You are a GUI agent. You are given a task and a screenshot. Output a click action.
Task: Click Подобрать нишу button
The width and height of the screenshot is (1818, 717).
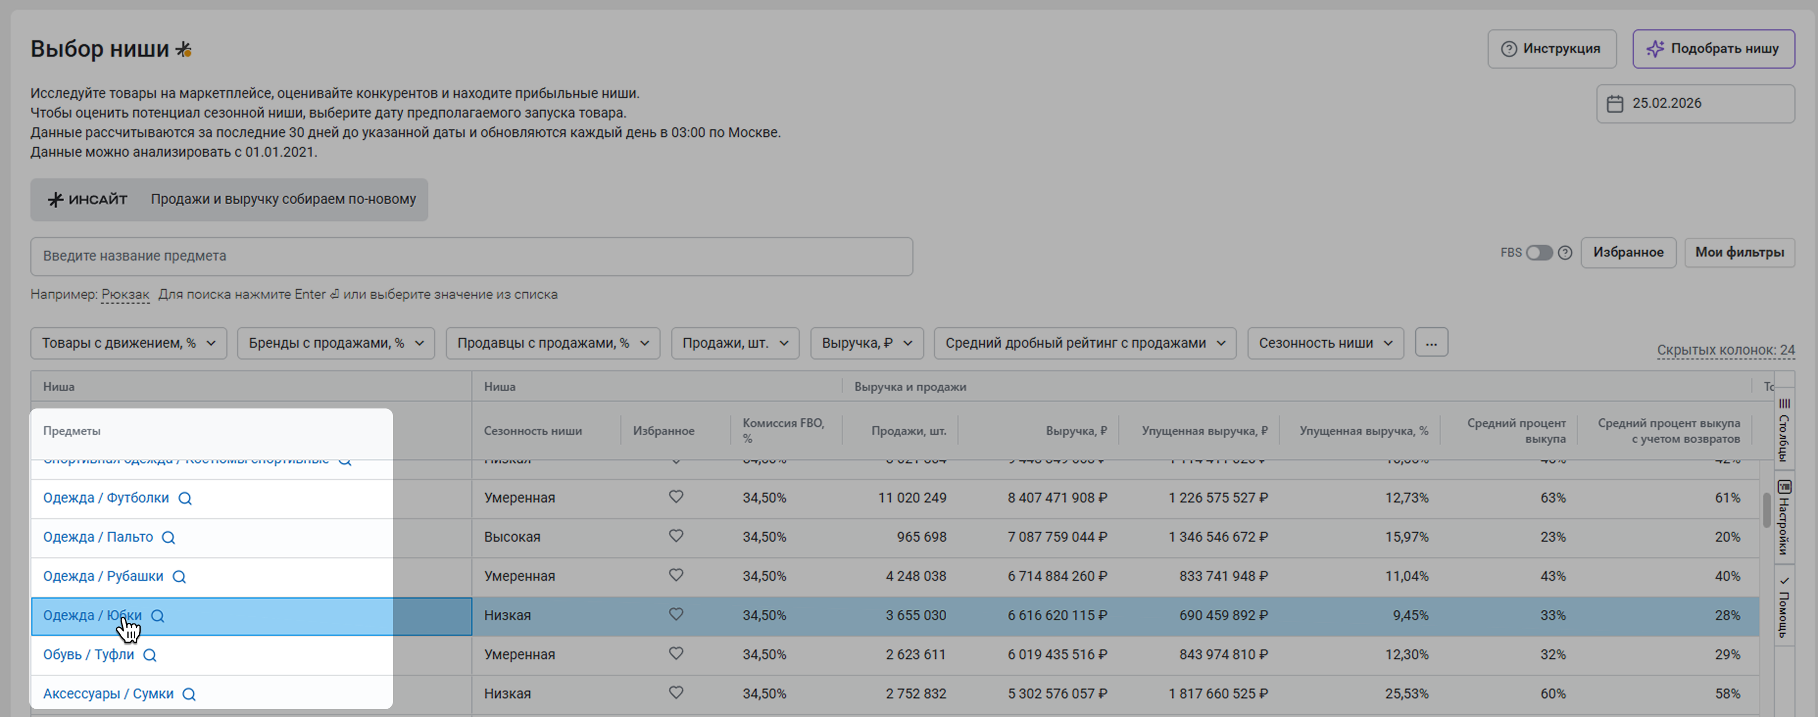point(1713,48)
